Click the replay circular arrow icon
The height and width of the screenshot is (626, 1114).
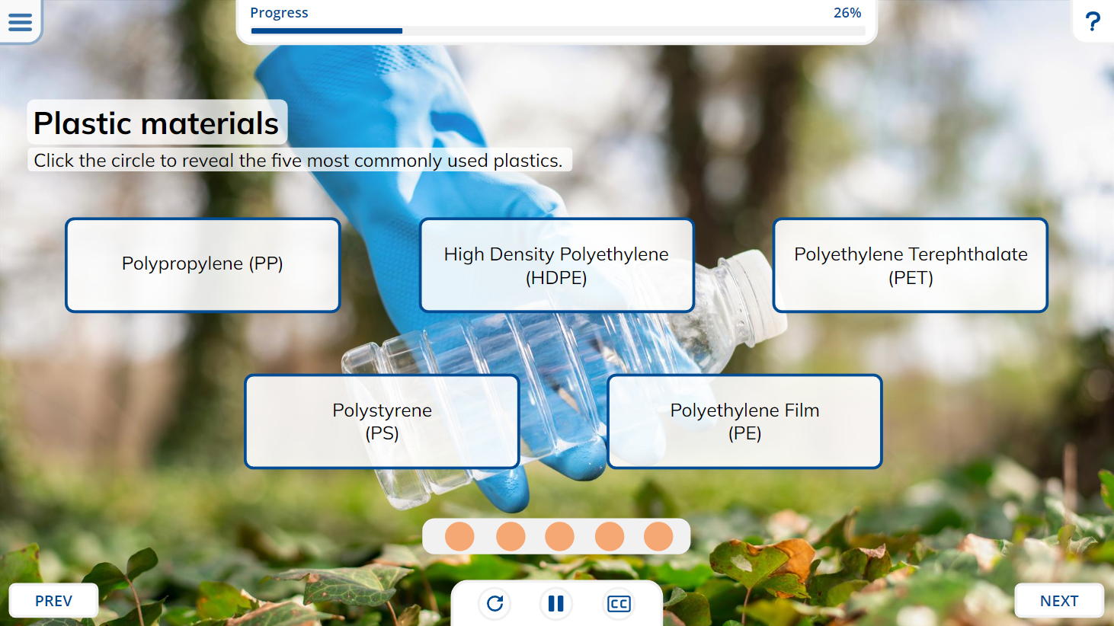pyautogui.click(x=495, y=604)
